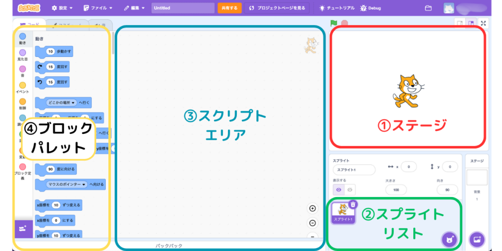Click the choose a sprite button

coord(449,239)
